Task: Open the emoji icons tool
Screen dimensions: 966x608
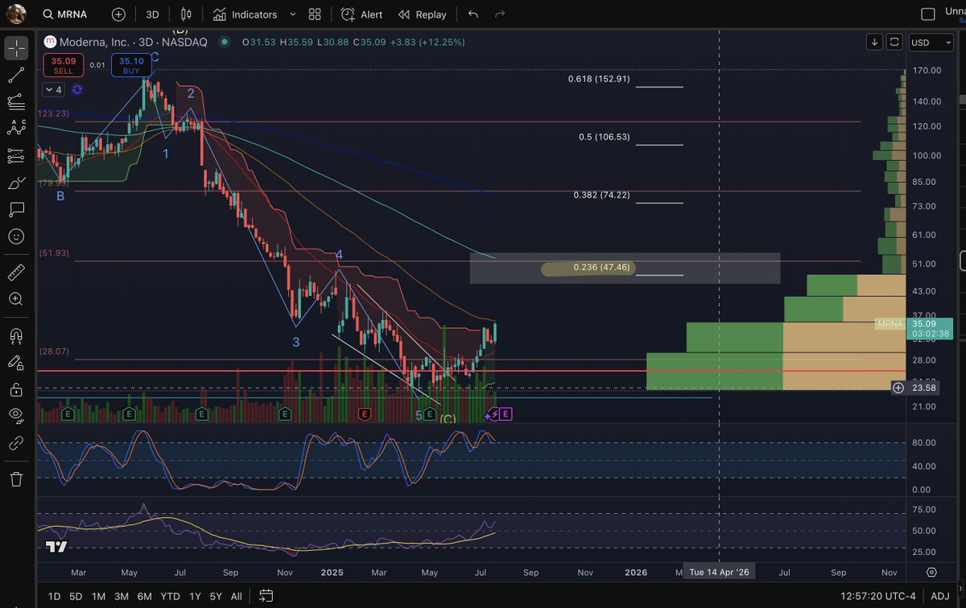Action: (16, 236)
